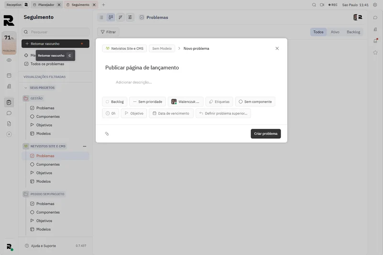
Task: Change project Netvistos Site e CMS chip
Action: point(124,48)
